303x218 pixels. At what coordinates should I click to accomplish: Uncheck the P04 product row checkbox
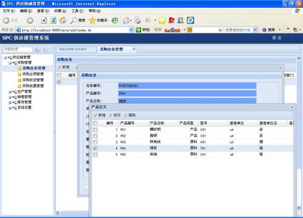coord(95,148)
